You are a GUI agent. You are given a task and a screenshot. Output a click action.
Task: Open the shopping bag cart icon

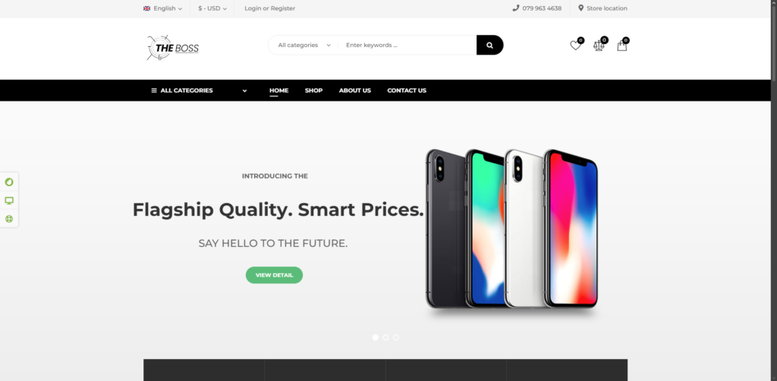tap(622, 45)
